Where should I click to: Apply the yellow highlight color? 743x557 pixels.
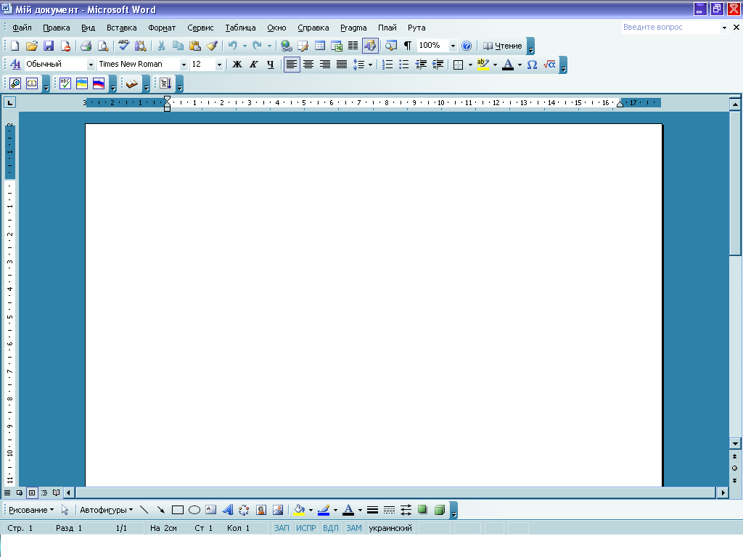(x=483, y=65)
